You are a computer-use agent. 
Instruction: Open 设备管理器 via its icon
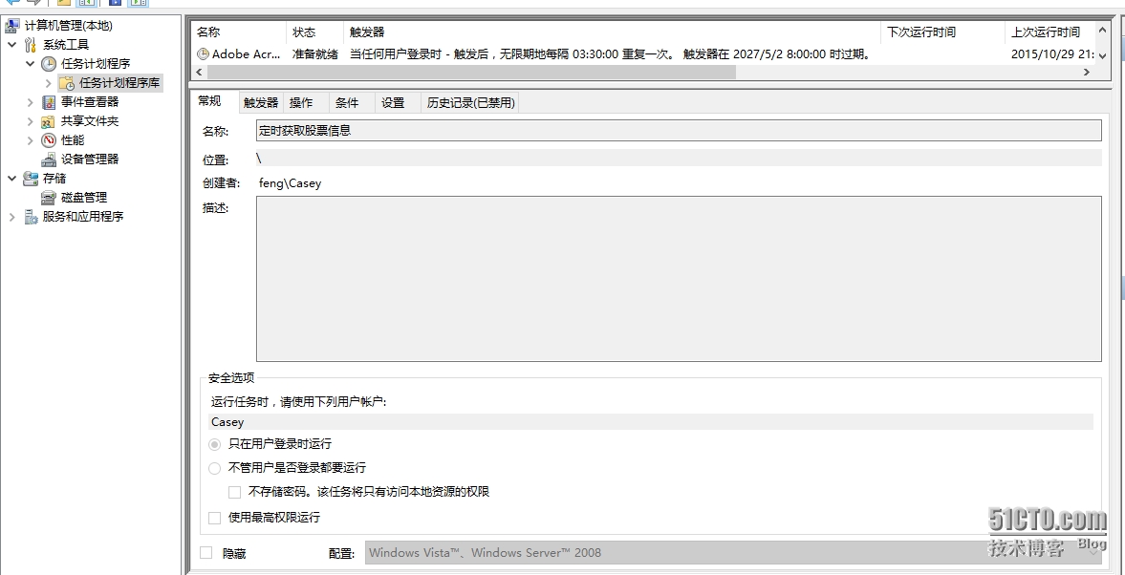click(x=48, y=160)
